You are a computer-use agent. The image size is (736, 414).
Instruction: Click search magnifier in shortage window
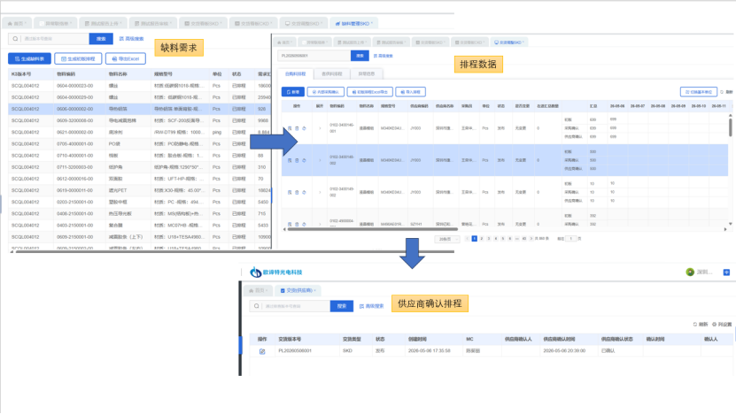(x=15, y=39)
